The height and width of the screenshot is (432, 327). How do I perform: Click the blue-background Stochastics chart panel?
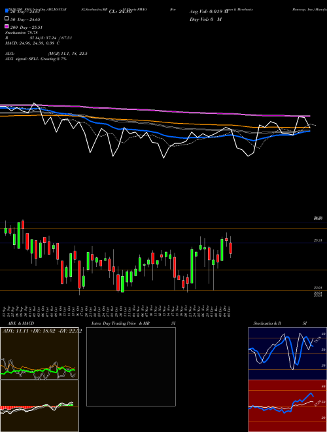tap(287, 353)
